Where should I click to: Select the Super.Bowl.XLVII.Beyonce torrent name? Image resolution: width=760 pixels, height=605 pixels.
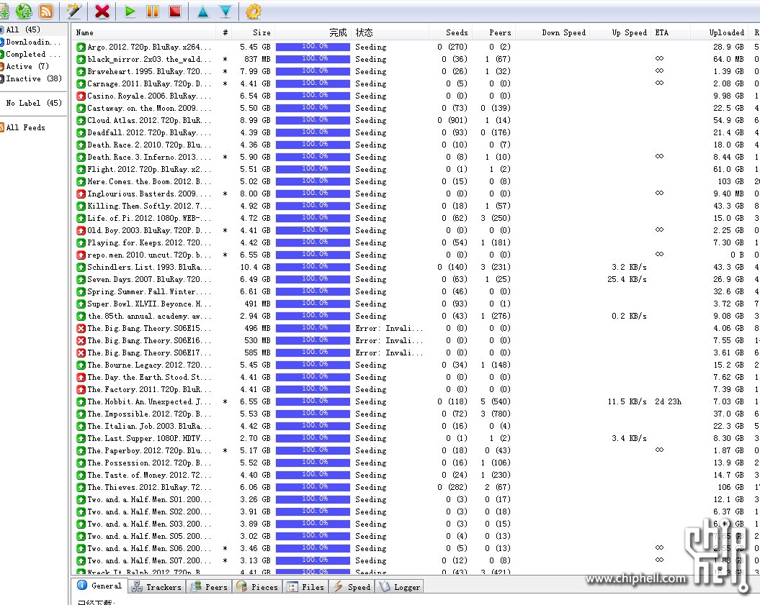pos(149,304)
